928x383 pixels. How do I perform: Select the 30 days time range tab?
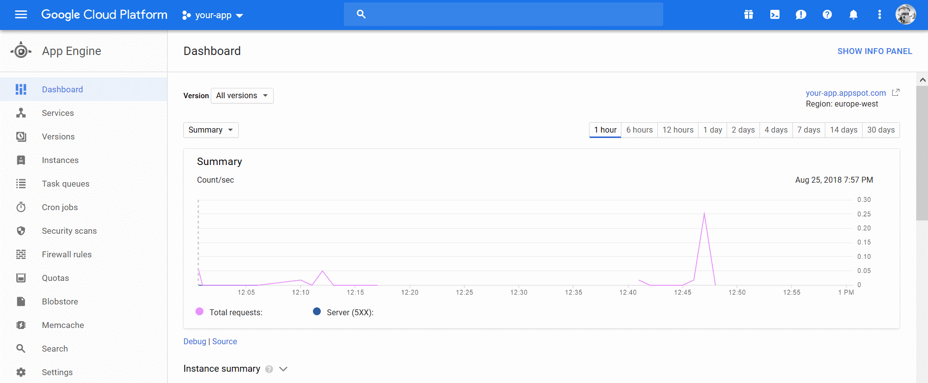(x=881, y=130)
